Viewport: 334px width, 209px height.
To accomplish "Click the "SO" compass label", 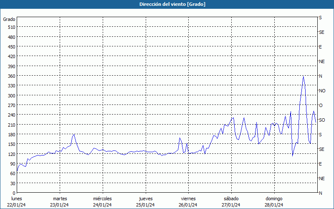I will 322,120.
